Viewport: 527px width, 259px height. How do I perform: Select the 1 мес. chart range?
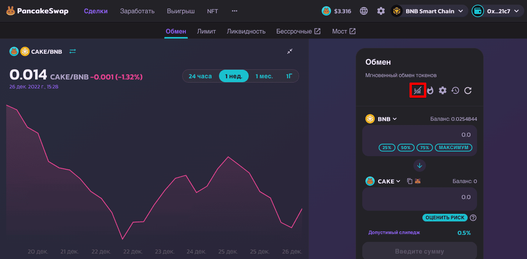pyautogui.click(x=264, y=76)
